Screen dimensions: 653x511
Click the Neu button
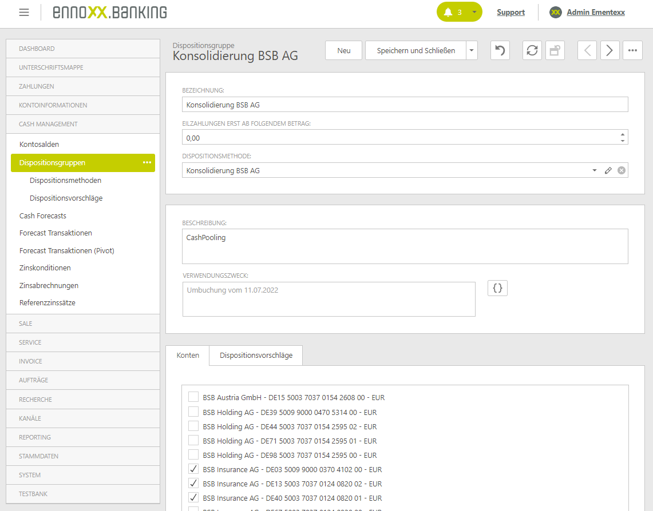[344, 50]
